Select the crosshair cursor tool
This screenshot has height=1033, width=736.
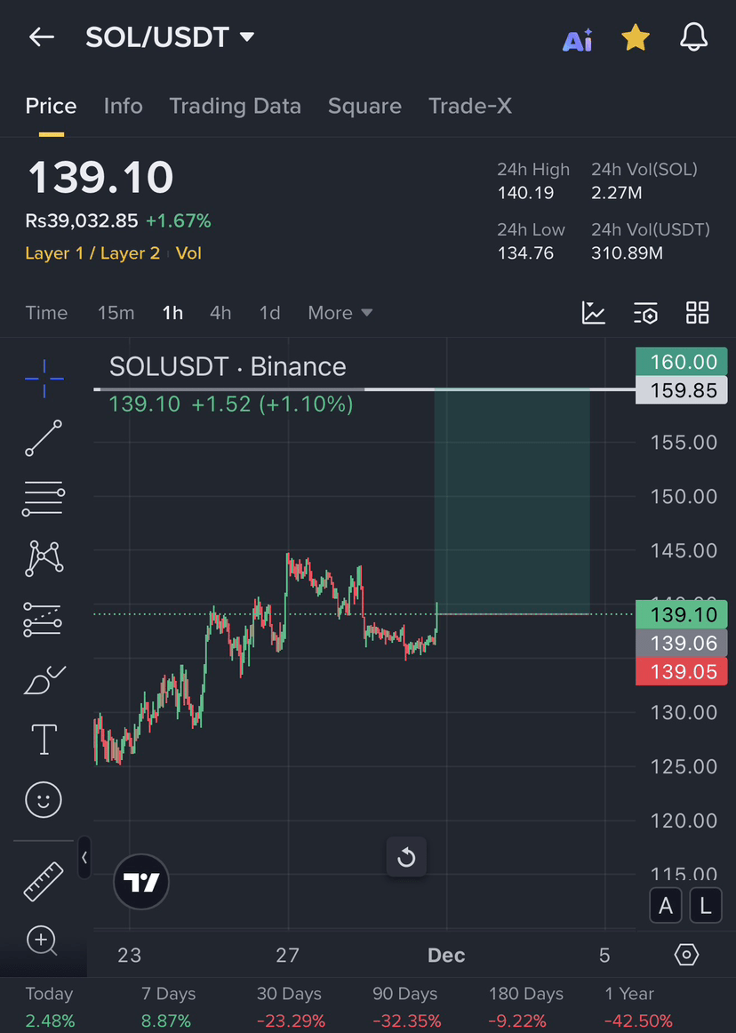[44, 379]
